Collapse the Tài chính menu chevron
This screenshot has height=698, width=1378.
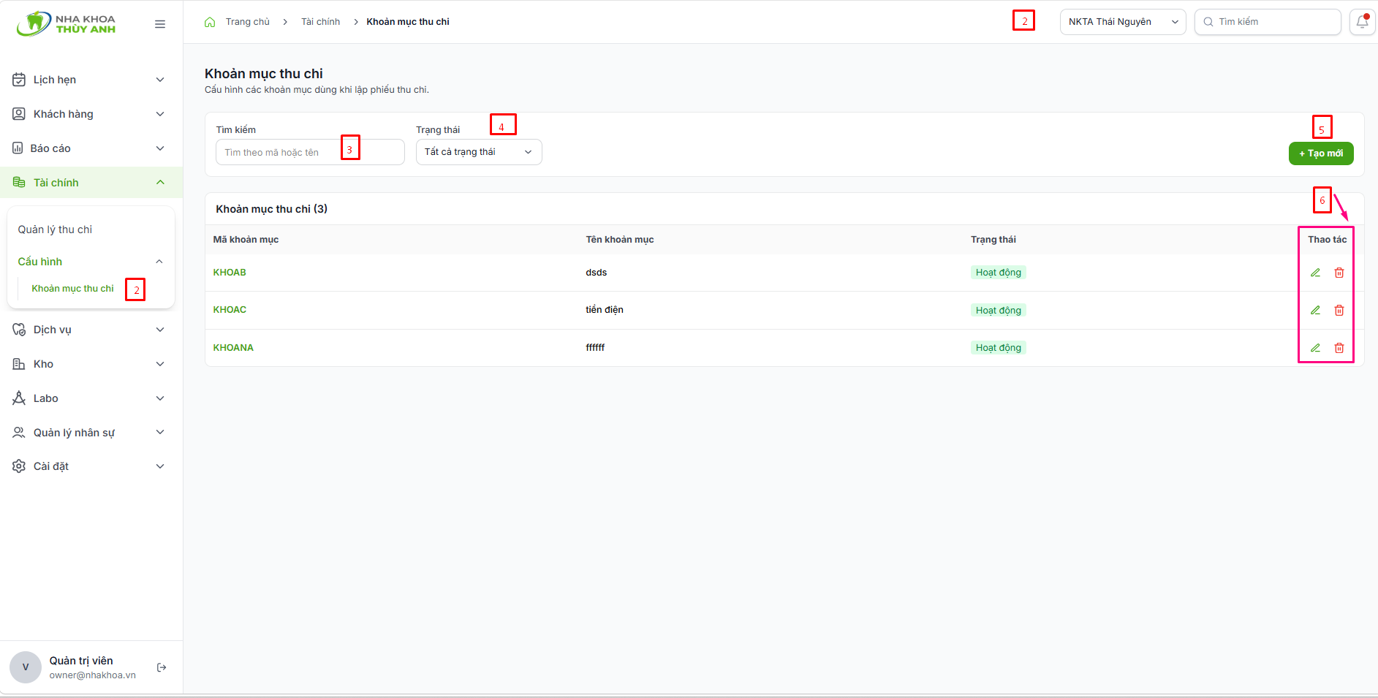(160, 183)
